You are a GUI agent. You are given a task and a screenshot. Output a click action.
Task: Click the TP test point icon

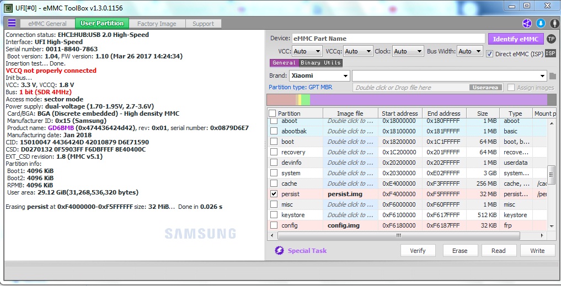[551, 39]
